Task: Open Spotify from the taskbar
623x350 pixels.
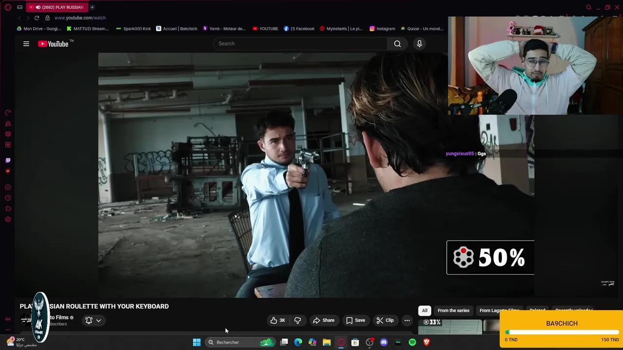Action: pos(412,342)
